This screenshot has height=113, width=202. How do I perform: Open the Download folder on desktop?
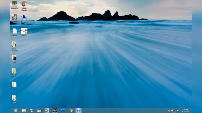tap(15, 99)
